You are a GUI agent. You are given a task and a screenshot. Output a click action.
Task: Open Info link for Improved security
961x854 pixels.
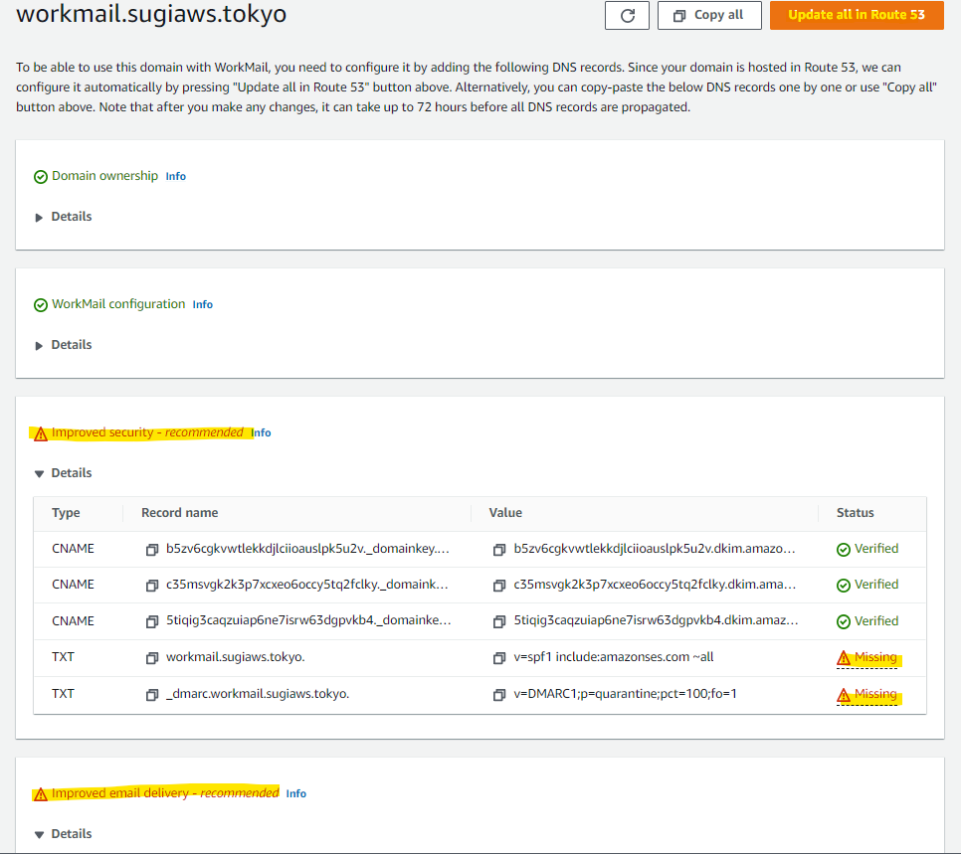tap(261, 432)
